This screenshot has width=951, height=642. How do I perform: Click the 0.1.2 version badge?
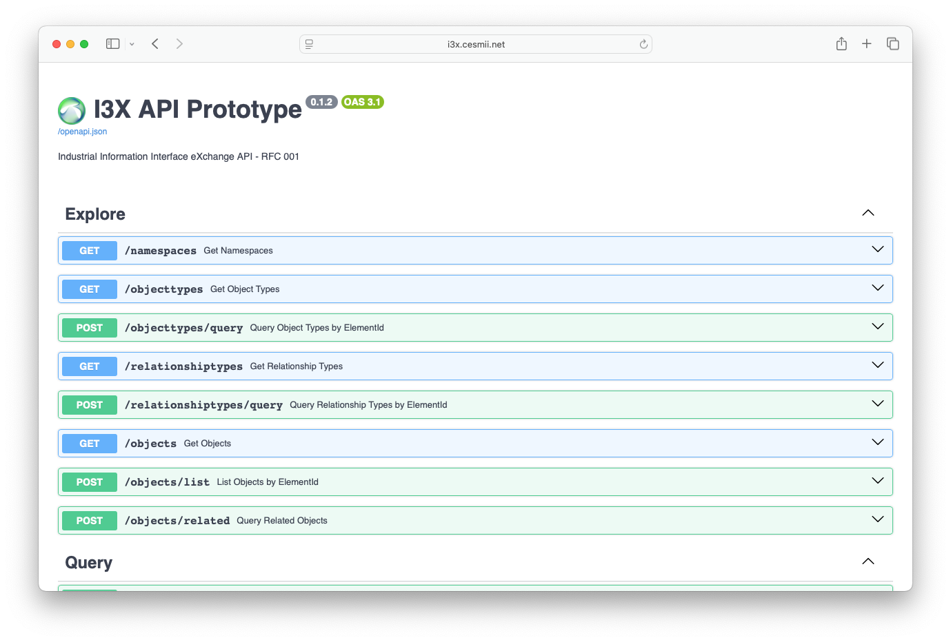click(x=322, y=102)
